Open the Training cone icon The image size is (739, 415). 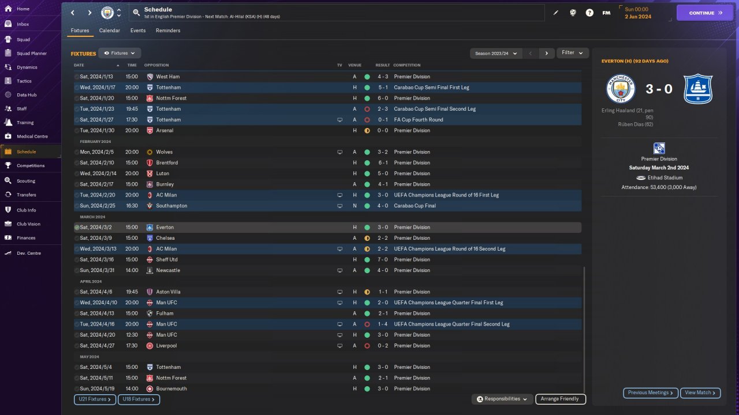pos(8,123)
